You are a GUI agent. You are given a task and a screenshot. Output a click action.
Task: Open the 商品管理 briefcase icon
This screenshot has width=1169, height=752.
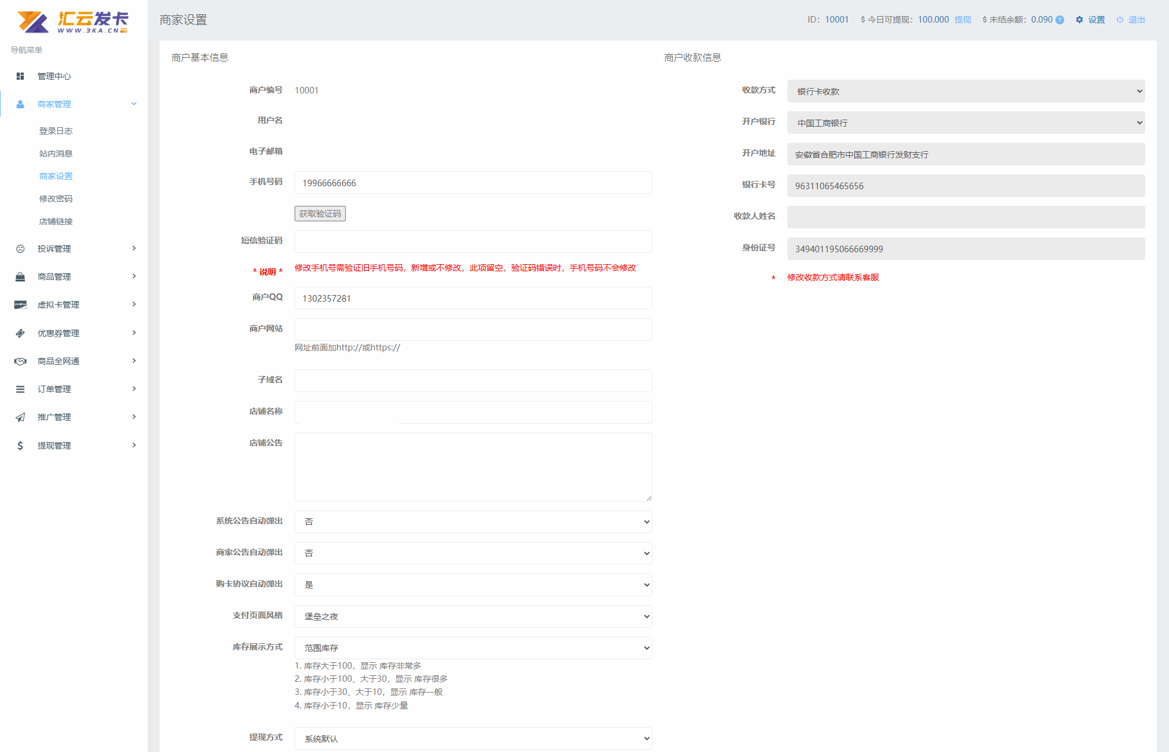20,276
